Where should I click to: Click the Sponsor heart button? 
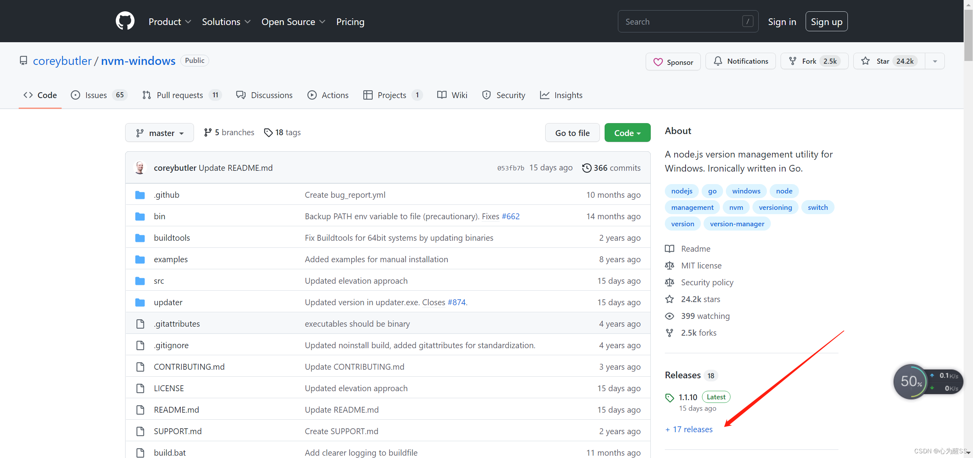pos(673,62)
